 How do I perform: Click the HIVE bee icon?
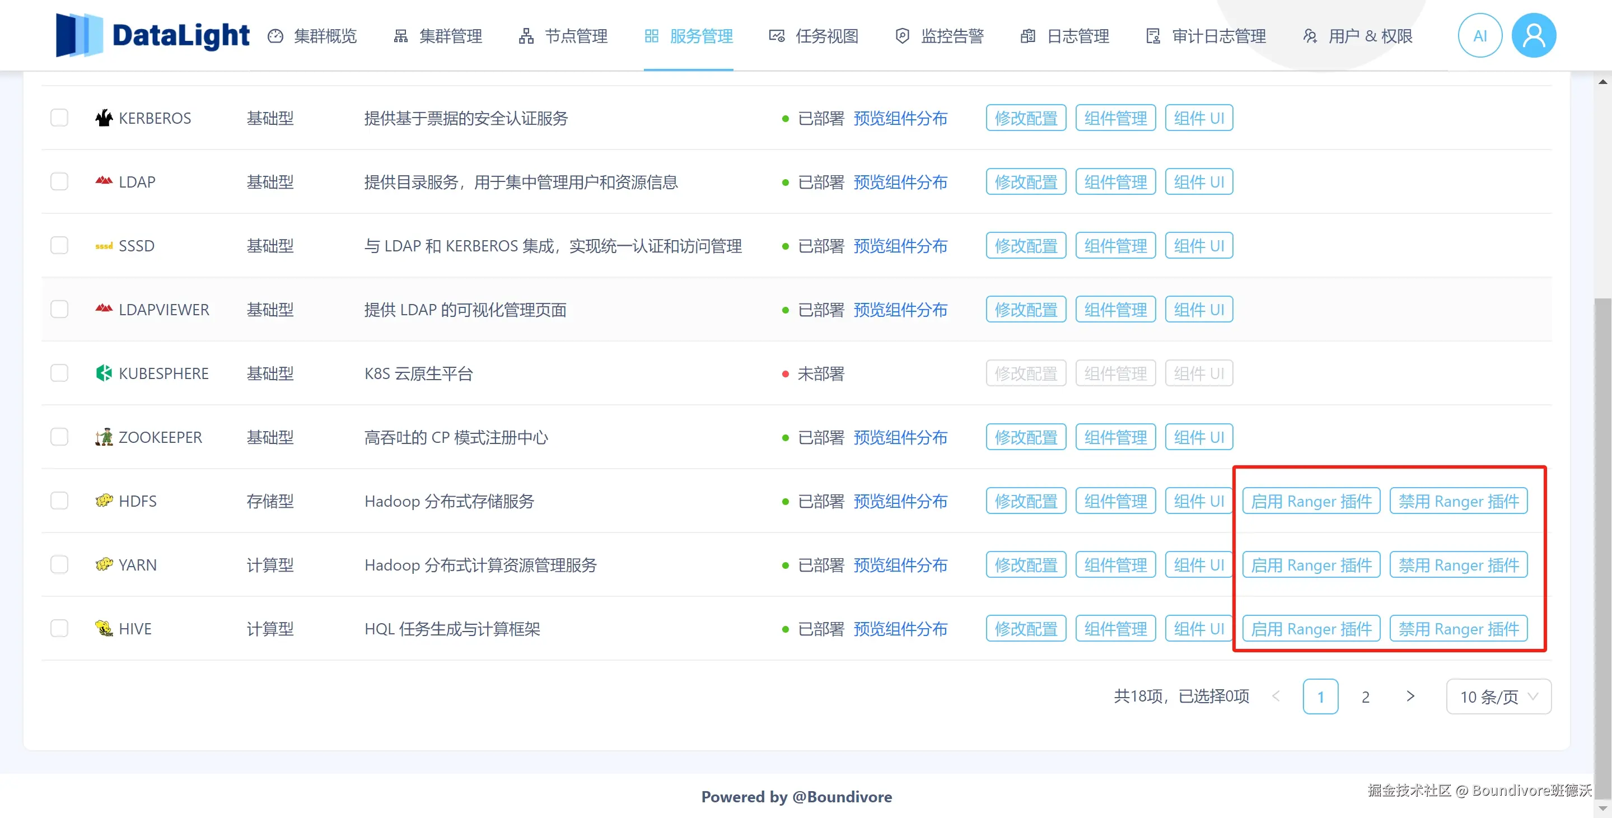(104, 628)
